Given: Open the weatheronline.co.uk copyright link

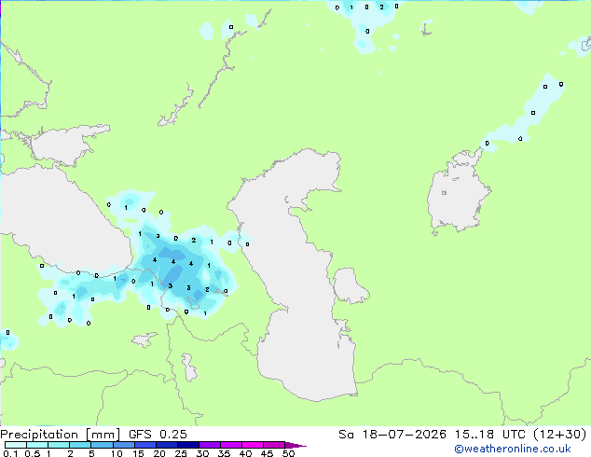Looking at the screenshot, I should click(513, 449).
